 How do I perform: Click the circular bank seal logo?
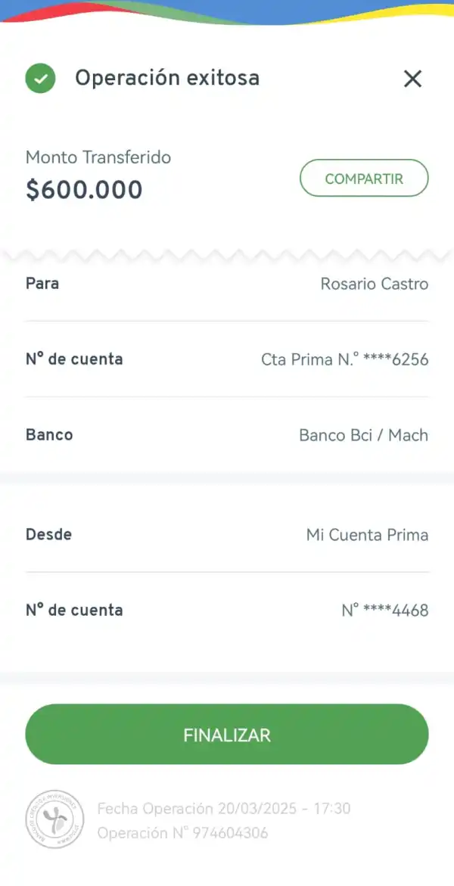(53, 820)
